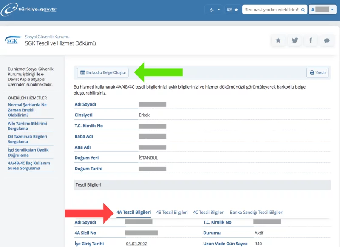The image size is (340, 247).
Task: Select the '05.03.2002' İşe Giriş Tarihi value
Action: click(136, 244)
